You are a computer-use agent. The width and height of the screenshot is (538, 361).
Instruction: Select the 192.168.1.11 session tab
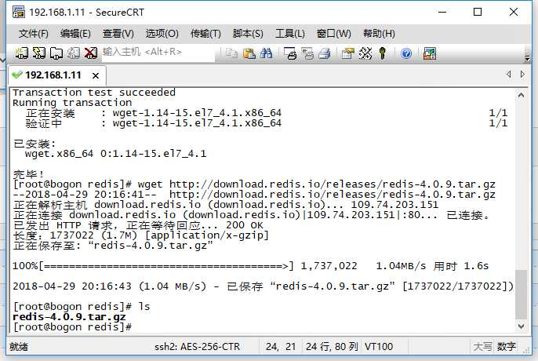point(57,75)
